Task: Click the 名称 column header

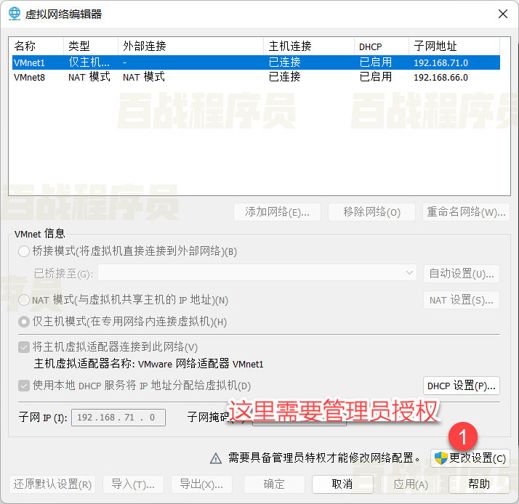Action: point(36,46)
